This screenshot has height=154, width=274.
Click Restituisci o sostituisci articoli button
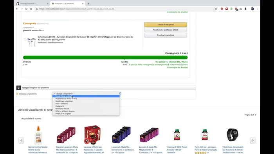click(x=166, y=30)
